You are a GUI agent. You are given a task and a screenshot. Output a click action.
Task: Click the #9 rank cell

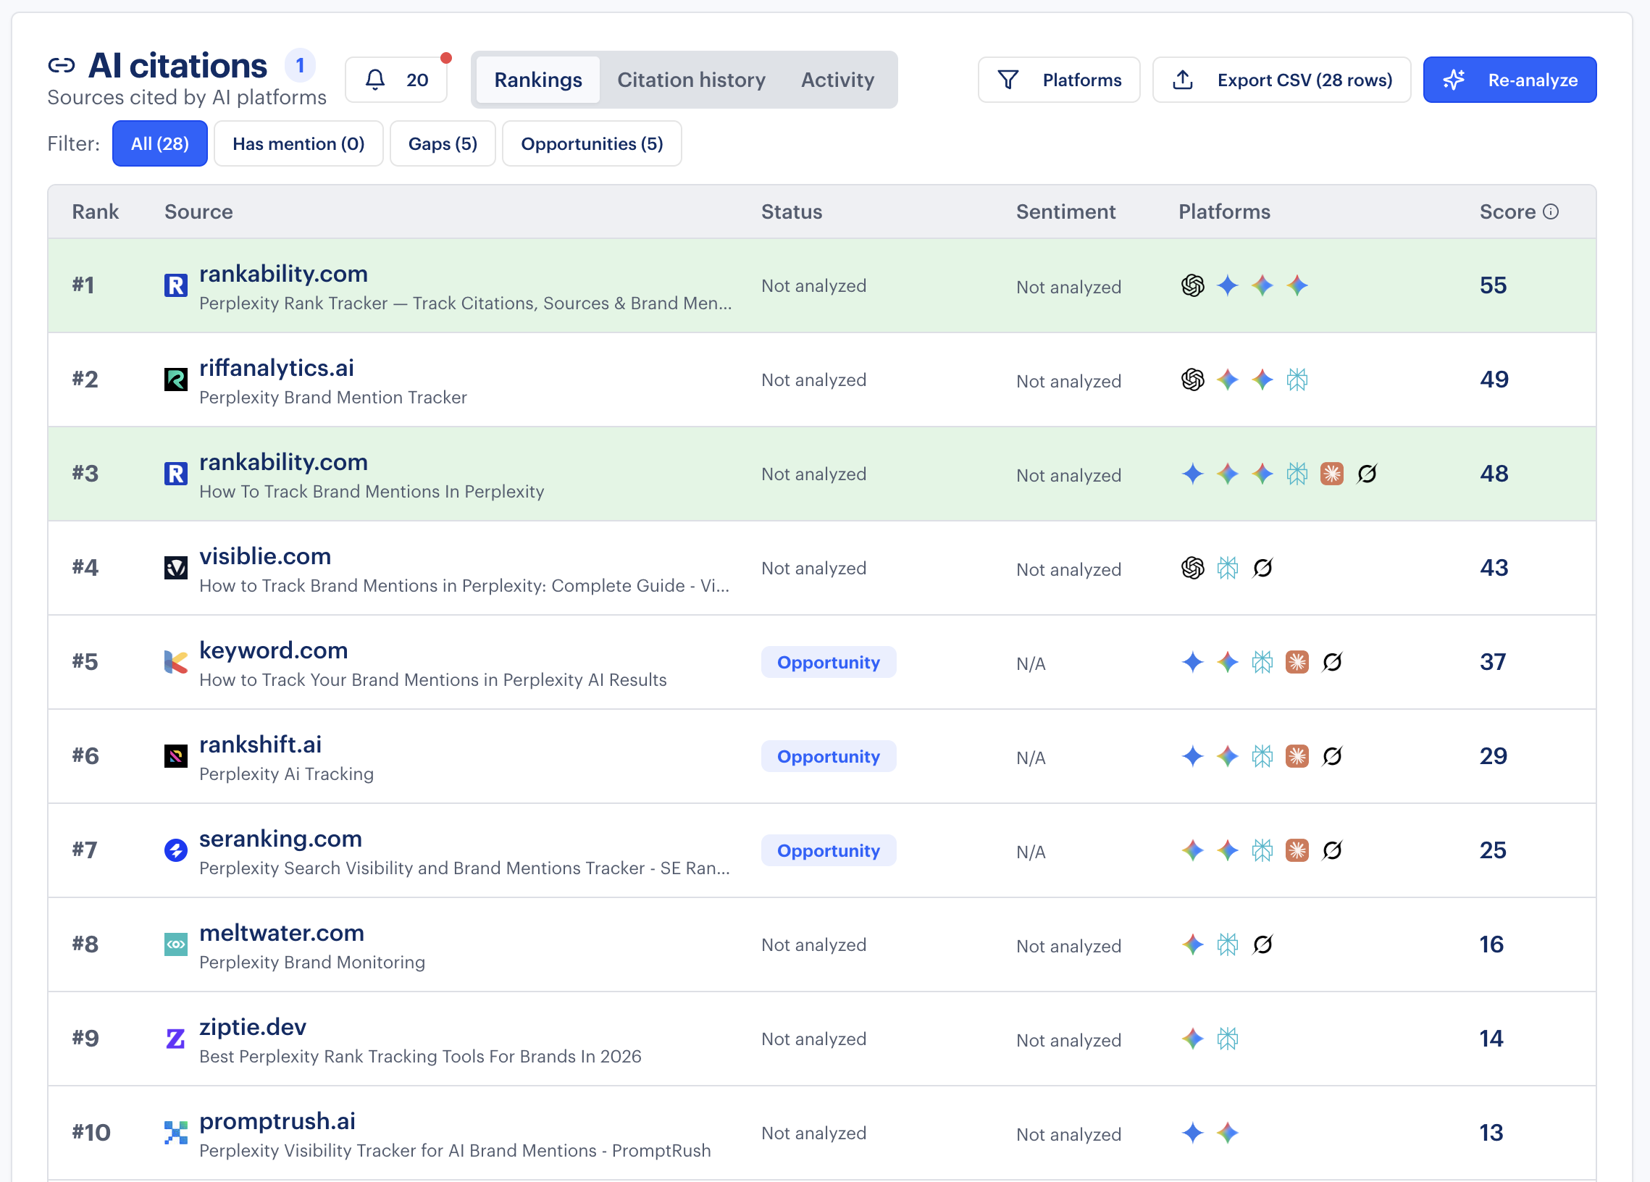pos(85,1038)
